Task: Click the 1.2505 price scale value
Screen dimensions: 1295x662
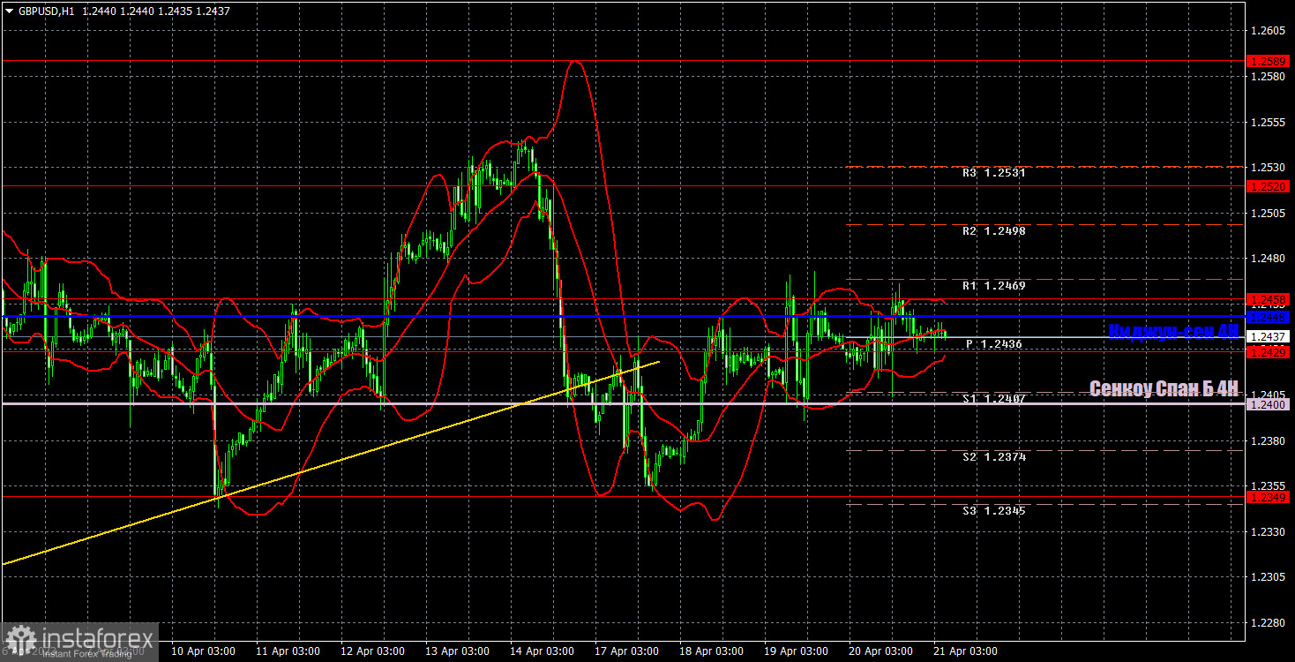Action: [x=1268, y=213]
